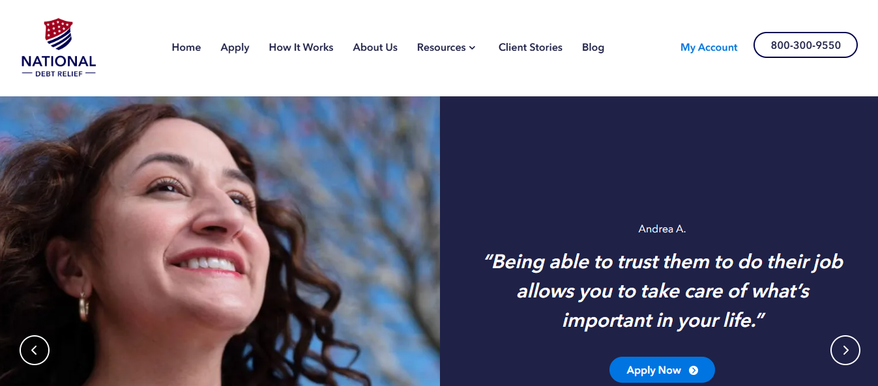Click the Andrea A. name label
Image resolution: width=878 pixels, height=386 pixels.
coord(662,229)
